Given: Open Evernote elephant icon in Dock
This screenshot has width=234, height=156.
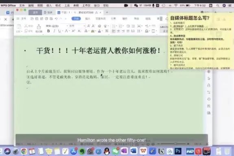Looking at the screenshot, I should pyautogui.click(x=82, y=152).
